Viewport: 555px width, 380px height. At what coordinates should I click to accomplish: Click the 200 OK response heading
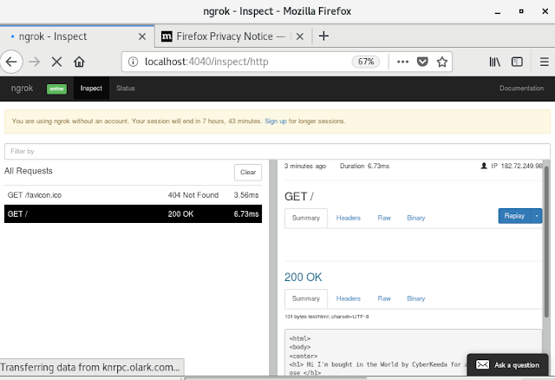[304, 277]
